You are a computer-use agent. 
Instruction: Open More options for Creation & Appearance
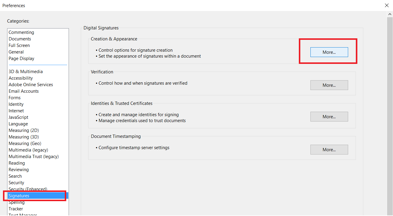coord(329,52)
